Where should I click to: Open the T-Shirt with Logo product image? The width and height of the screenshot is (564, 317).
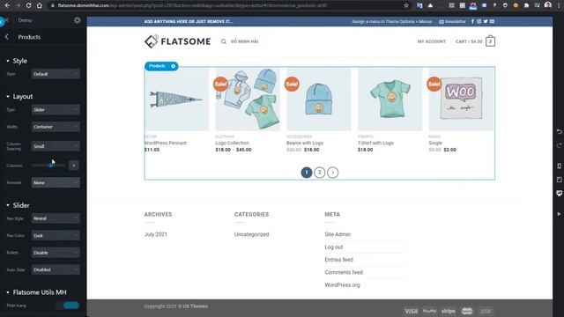pyautogui.click(x=390, y=100)
